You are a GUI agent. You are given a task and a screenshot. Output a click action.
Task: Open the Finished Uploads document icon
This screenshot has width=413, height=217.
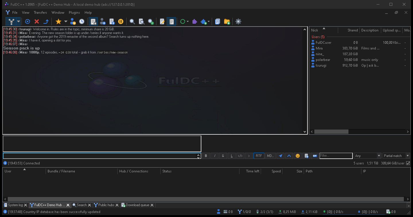[x=112, y=21]
